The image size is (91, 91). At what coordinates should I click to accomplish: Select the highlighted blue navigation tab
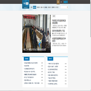pyautogui.click(x=35, y=7)
